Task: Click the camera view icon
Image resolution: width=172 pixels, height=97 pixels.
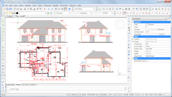Action: tap(126, 9)
